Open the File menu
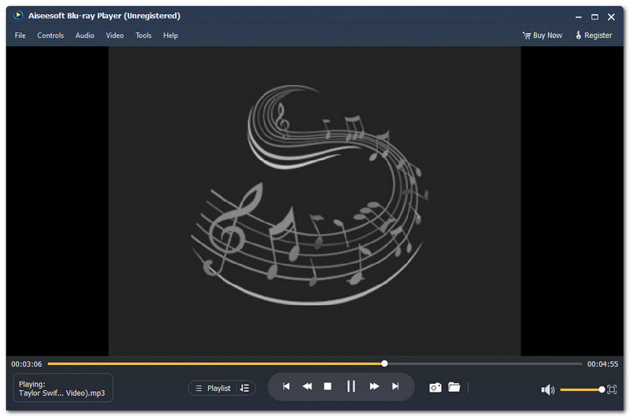Image resolution: width=630 pixels, height=417 pixels. tap(20, 35)
